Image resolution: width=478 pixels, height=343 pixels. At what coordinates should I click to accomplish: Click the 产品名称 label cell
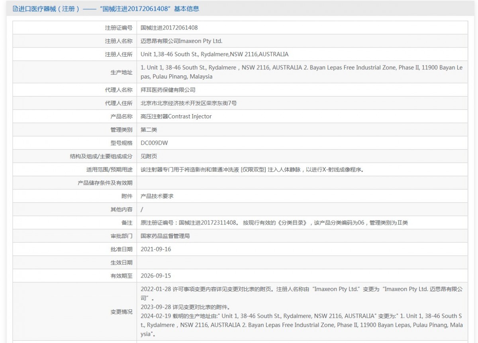[74, 116]
